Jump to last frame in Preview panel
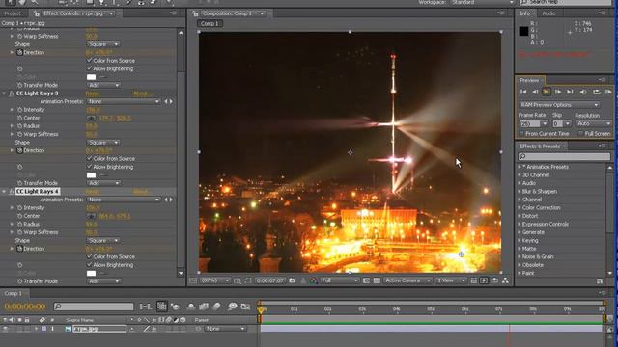 pos(570,92)
